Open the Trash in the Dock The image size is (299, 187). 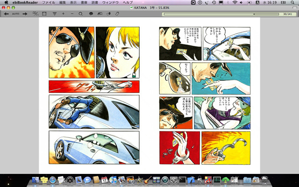[264, 180]
